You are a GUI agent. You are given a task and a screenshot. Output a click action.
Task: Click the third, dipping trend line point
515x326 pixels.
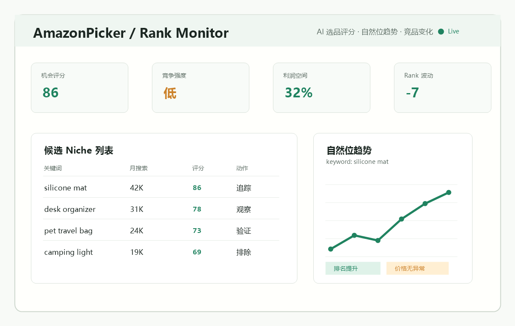point(378,240)
